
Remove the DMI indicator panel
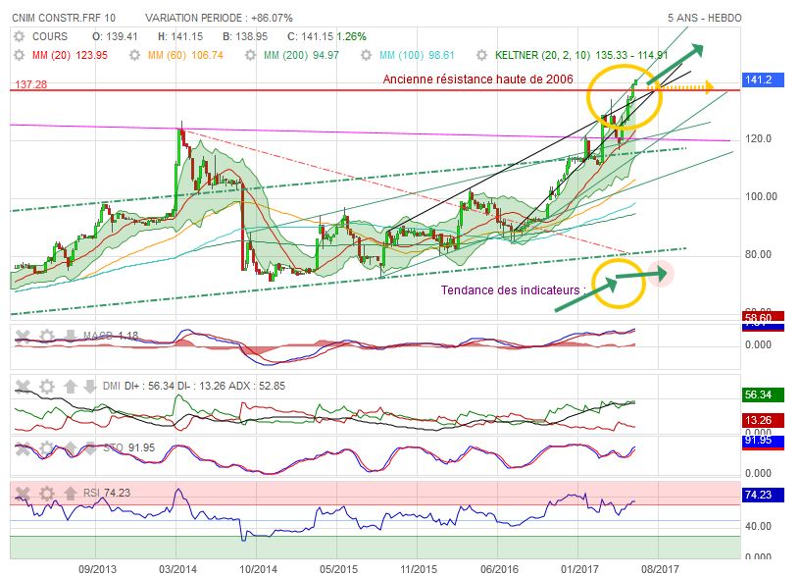tap(23, 387)
